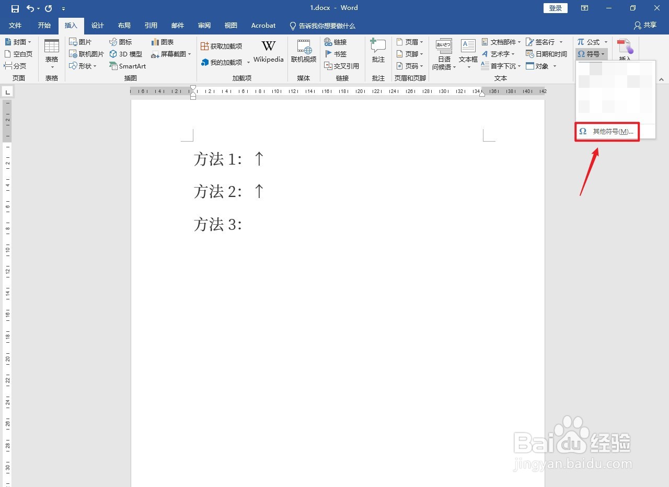669x487 pixels.
Task: Switch to the 邮件 ribbon tab
Action: (178, 25)
